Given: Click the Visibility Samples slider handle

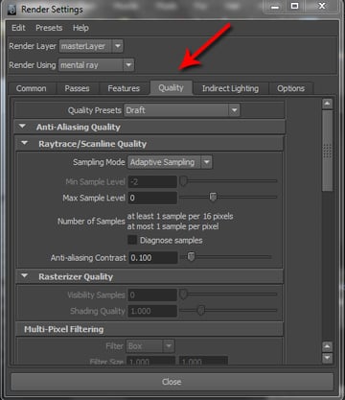Looking at the screenshot, I should (183, 294).
